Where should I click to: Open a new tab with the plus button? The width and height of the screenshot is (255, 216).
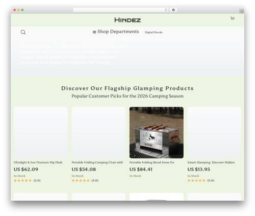coord(242,11)
